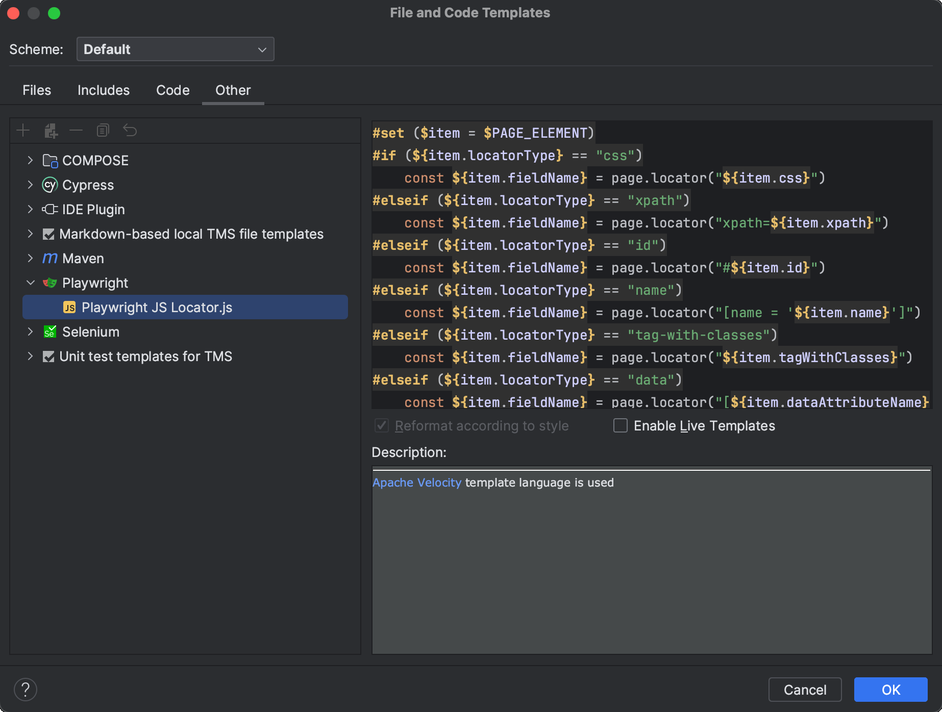
Task: Switch to the Code tab
Action: click(x=172, y=90)
